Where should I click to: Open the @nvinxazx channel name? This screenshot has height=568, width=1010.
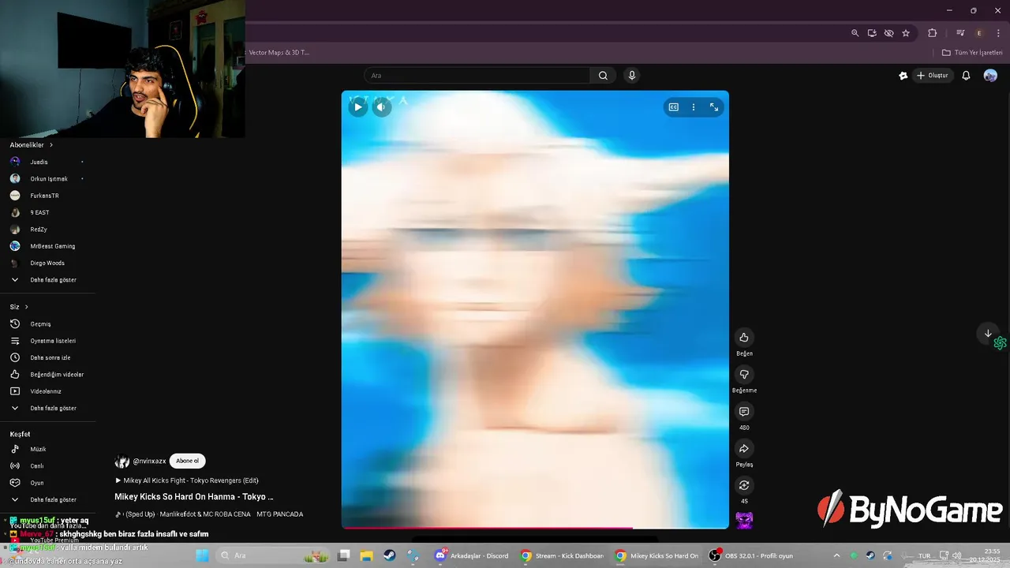(x=149, y=461)
